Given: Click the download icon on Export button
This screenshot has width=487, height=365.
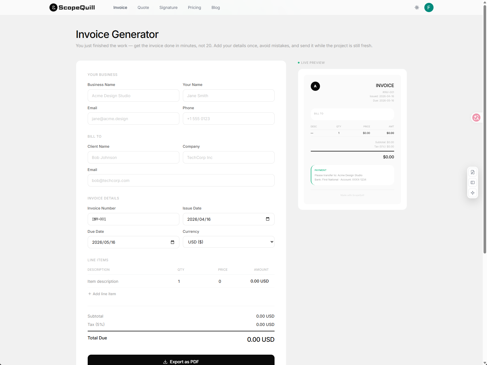Looking at the screenshot, I should tap(165, 362).
